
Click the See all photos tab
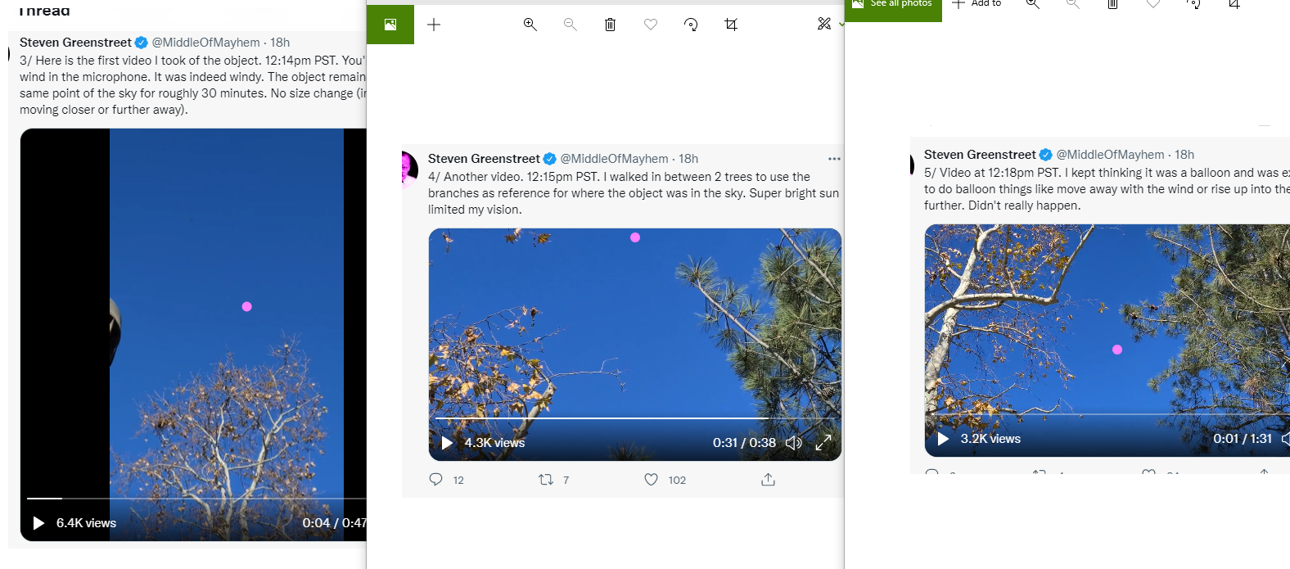tap(893, 5)
